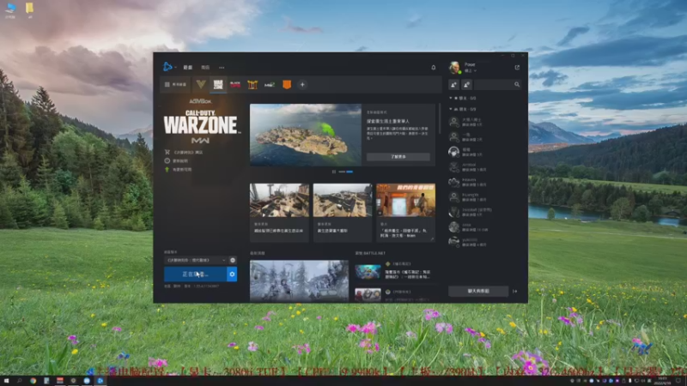Select the first carousel indicator dash
The height and width of the screenshot is (386, 687).
click(x=342, y=172)
